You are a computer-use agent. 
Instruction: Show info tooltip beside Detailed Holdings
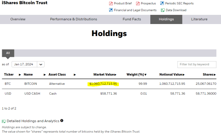(62, 121)
